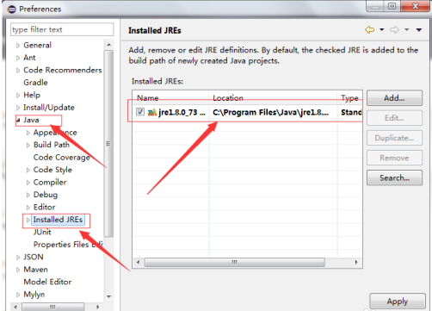Uncheck the jre1.8.0_73 checkbox
The height and width of the screenshot is (311, 432).
click(x=140, y=112)
